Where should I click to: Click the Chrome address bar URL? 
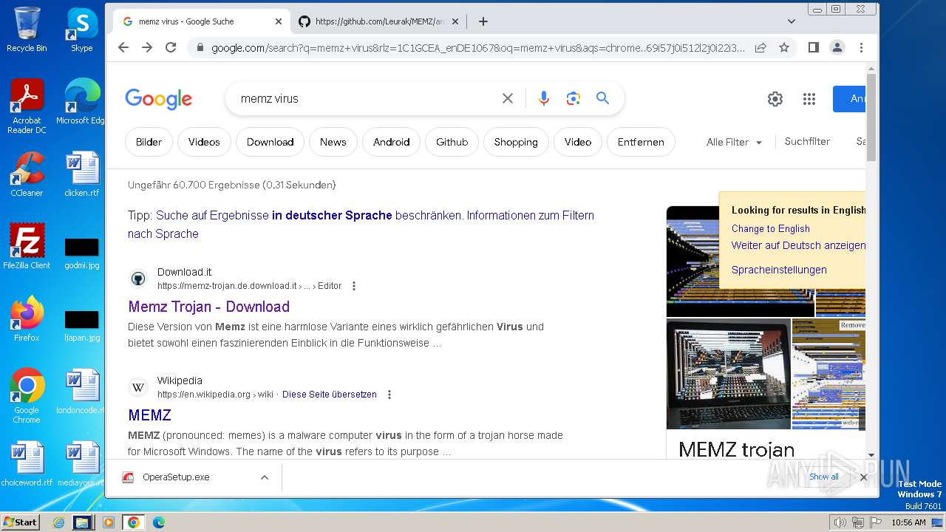478,48
